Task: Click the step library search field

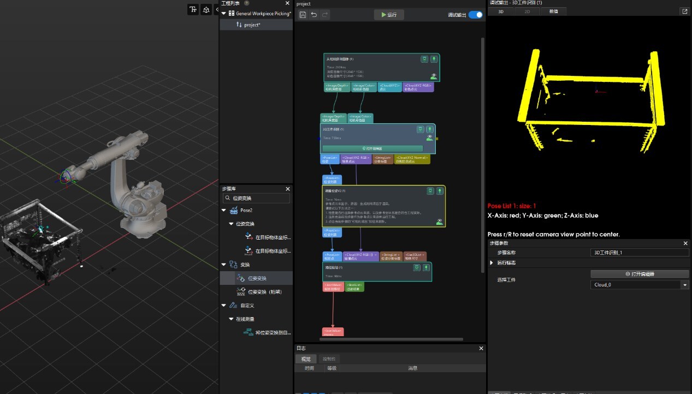Action: click(257, 198)
